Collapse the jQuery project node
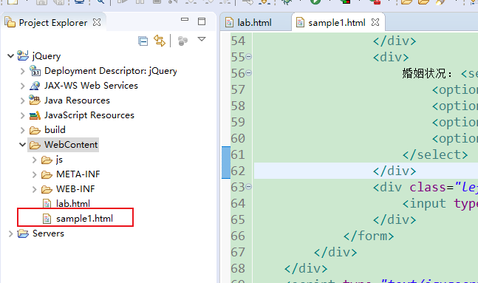 coord(10,56)
